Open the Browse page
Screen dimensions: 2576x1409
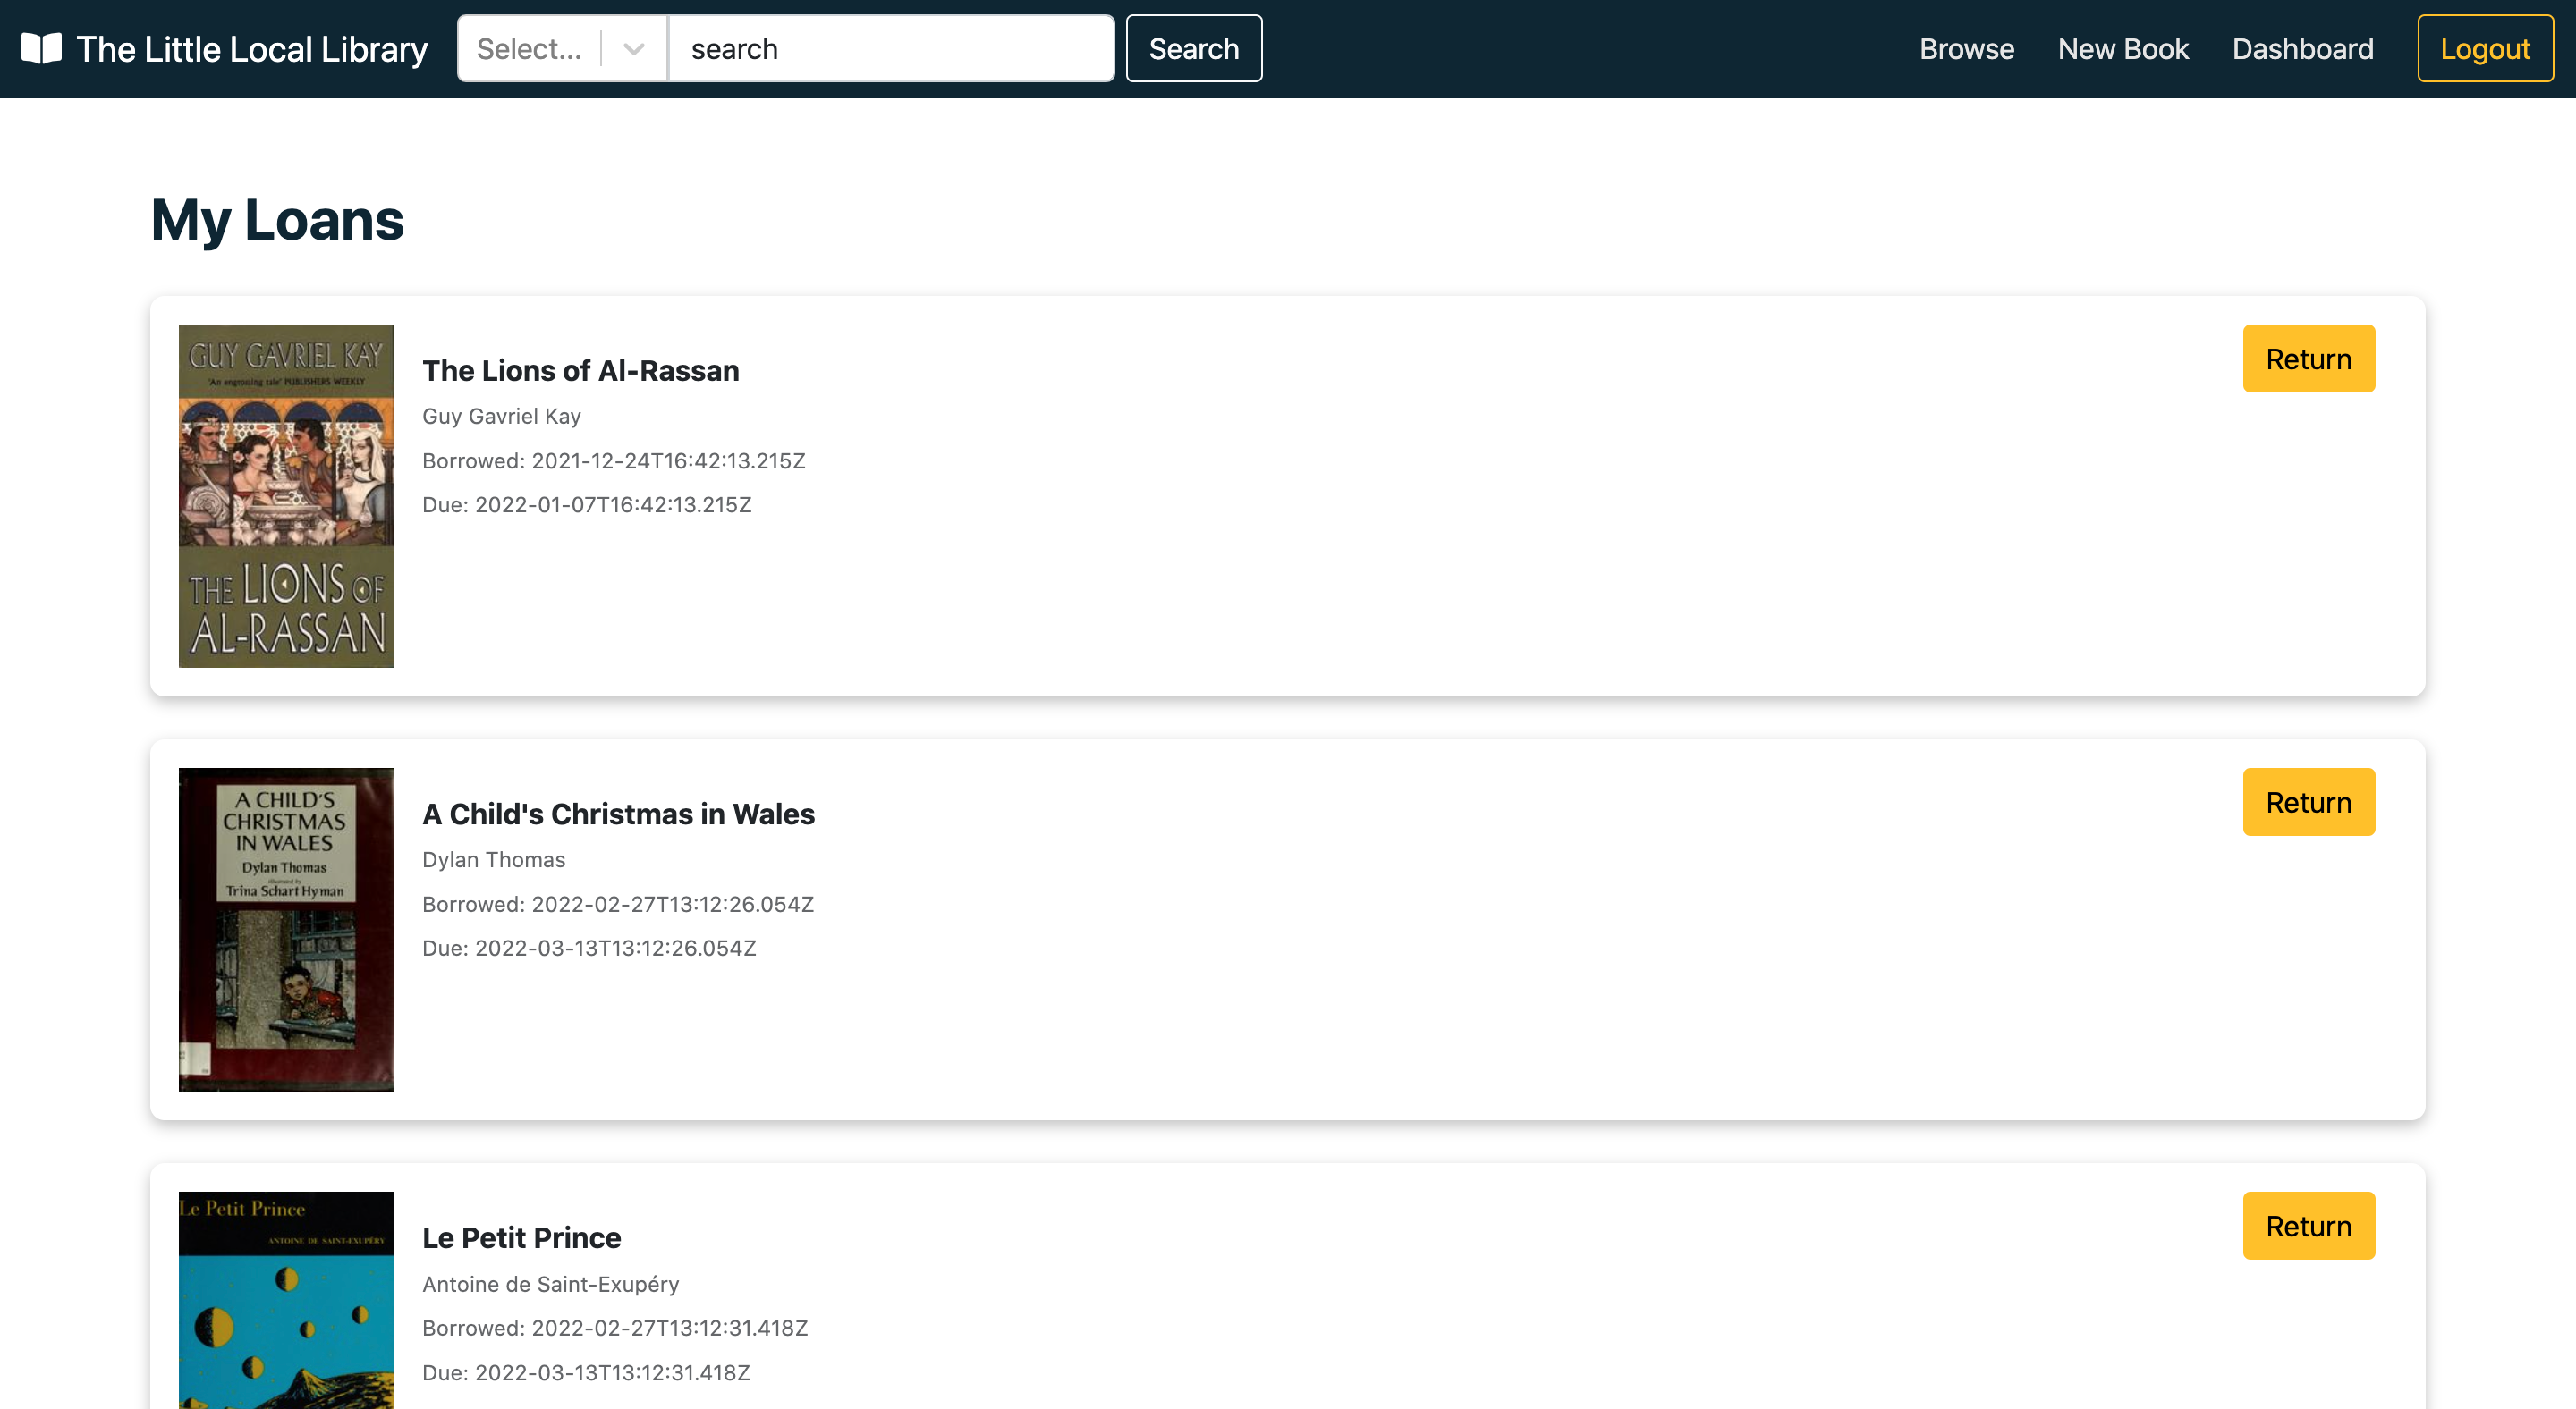(1966, 49)
